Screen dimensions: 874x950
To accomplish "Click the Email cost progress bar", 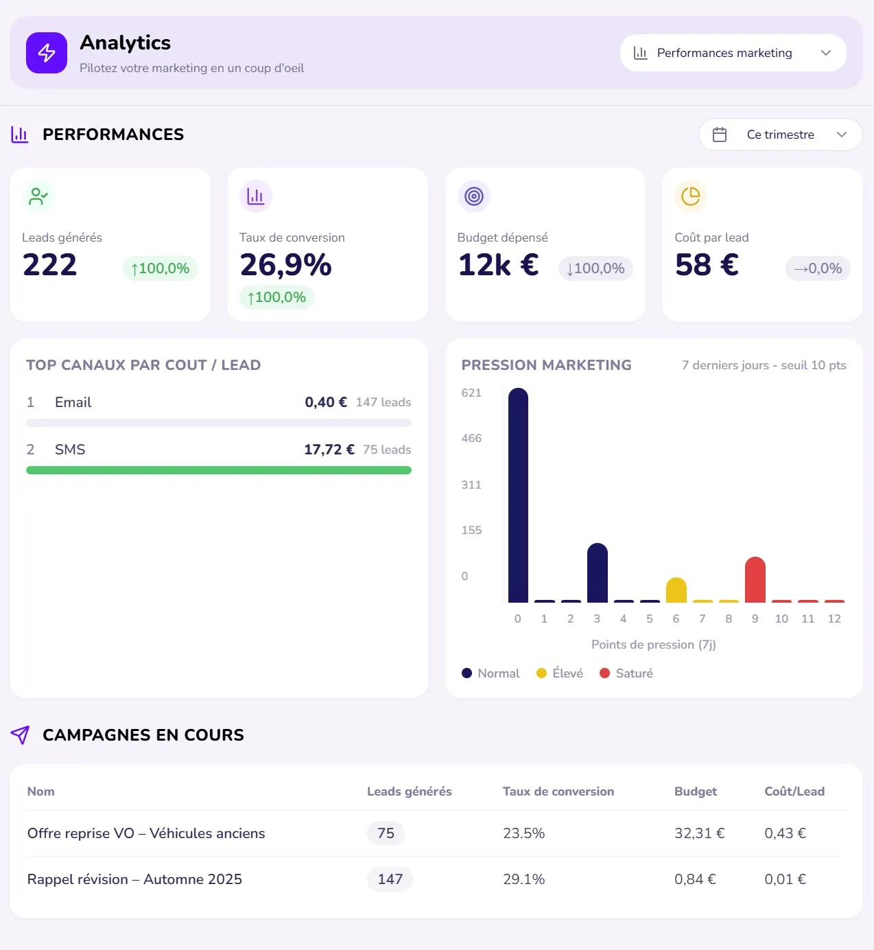I will [219, 423].
